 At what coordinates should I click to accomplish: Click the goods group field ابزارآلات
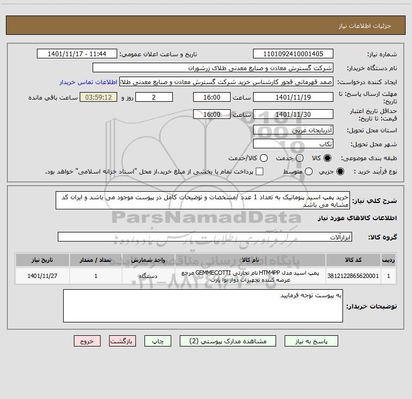pyautogui.click(x=205, y=237)
